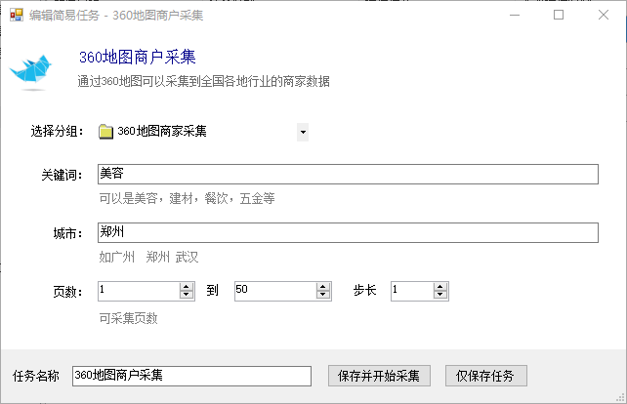Increase the start page spinner value
Image resolution: width=627 pixels, height=404 pixels.
(x=187, y=287)
